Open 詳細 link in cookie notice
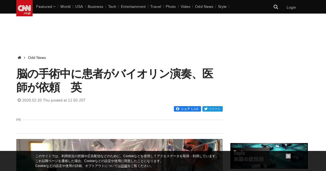Screen dimensions: 326x171 coord(124,166)
